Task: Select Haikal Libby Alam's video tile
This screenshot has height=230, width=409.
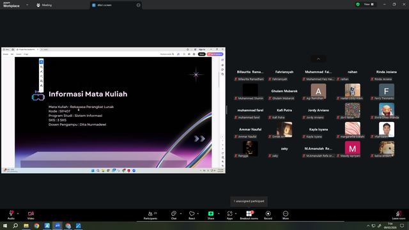Action: [x=352, y=91]
